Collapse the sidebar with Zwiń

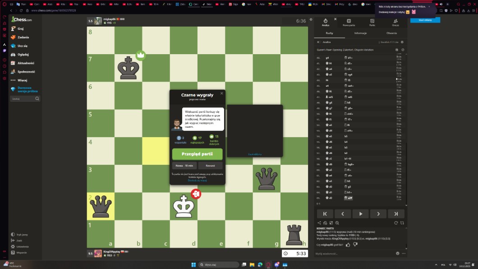click(x=19, y=241)
